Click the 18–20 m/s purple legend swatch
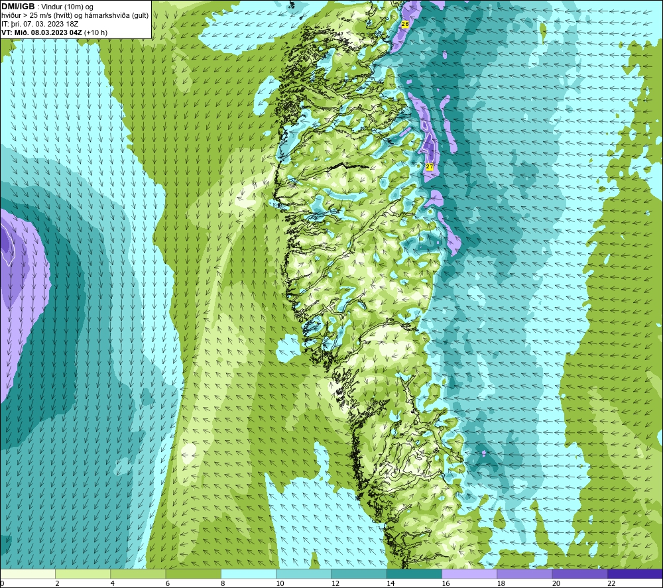This screenshot has height=588, width=663. click(524, 573)
